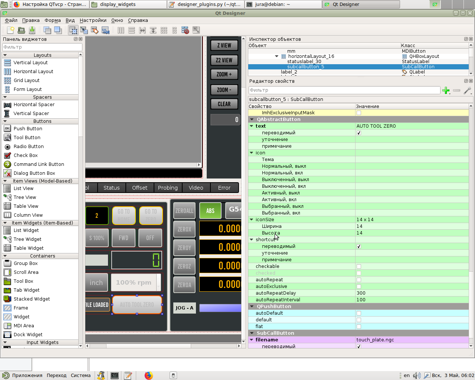This screenshot has width=475, height=380.
Task: Click the ZOOM + button on form
Action: 224,75
